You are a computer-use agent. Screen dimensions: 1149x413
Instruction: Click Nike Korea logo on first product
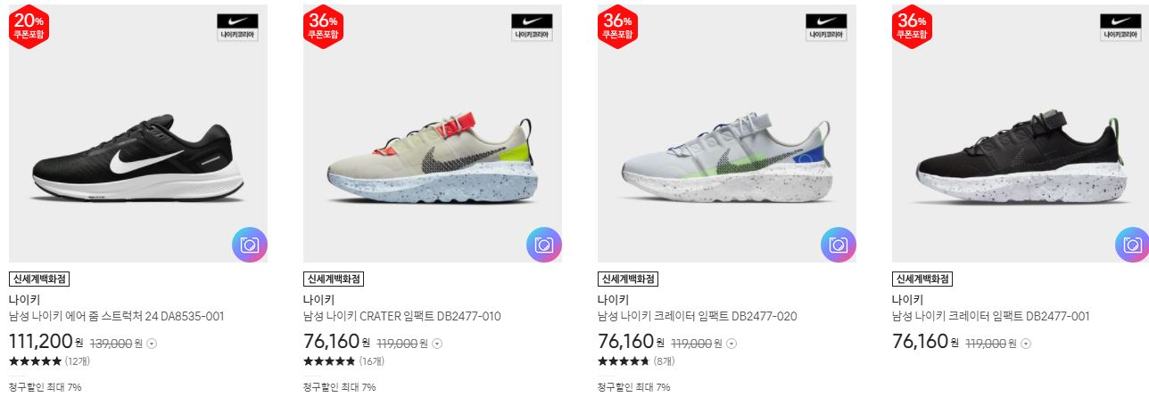237,26
